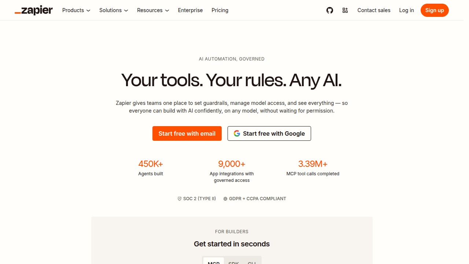Switch to the CLI tab
Viewport: 469px width, 264px height.
[252, 261]
